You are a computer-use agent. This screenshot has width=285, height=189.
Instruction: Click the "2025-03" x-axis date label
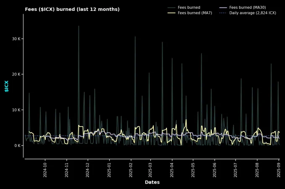point(150,170)
